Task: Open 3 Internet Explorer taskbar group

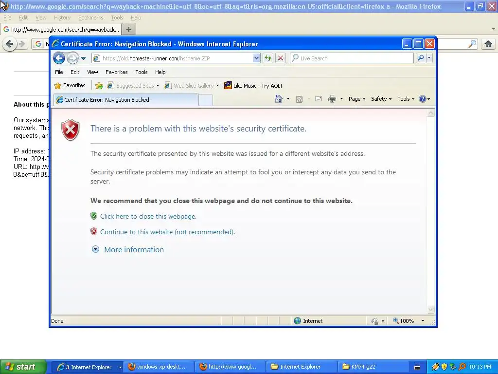Action: (87, 367)
